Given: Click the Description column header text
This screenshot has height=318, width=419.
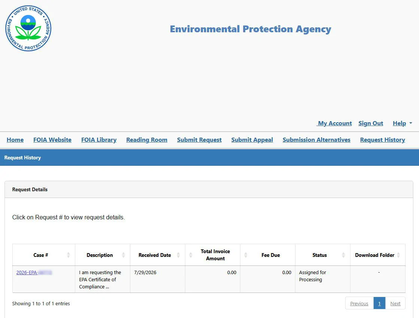Looking at the screenshot, I should 100,255.
